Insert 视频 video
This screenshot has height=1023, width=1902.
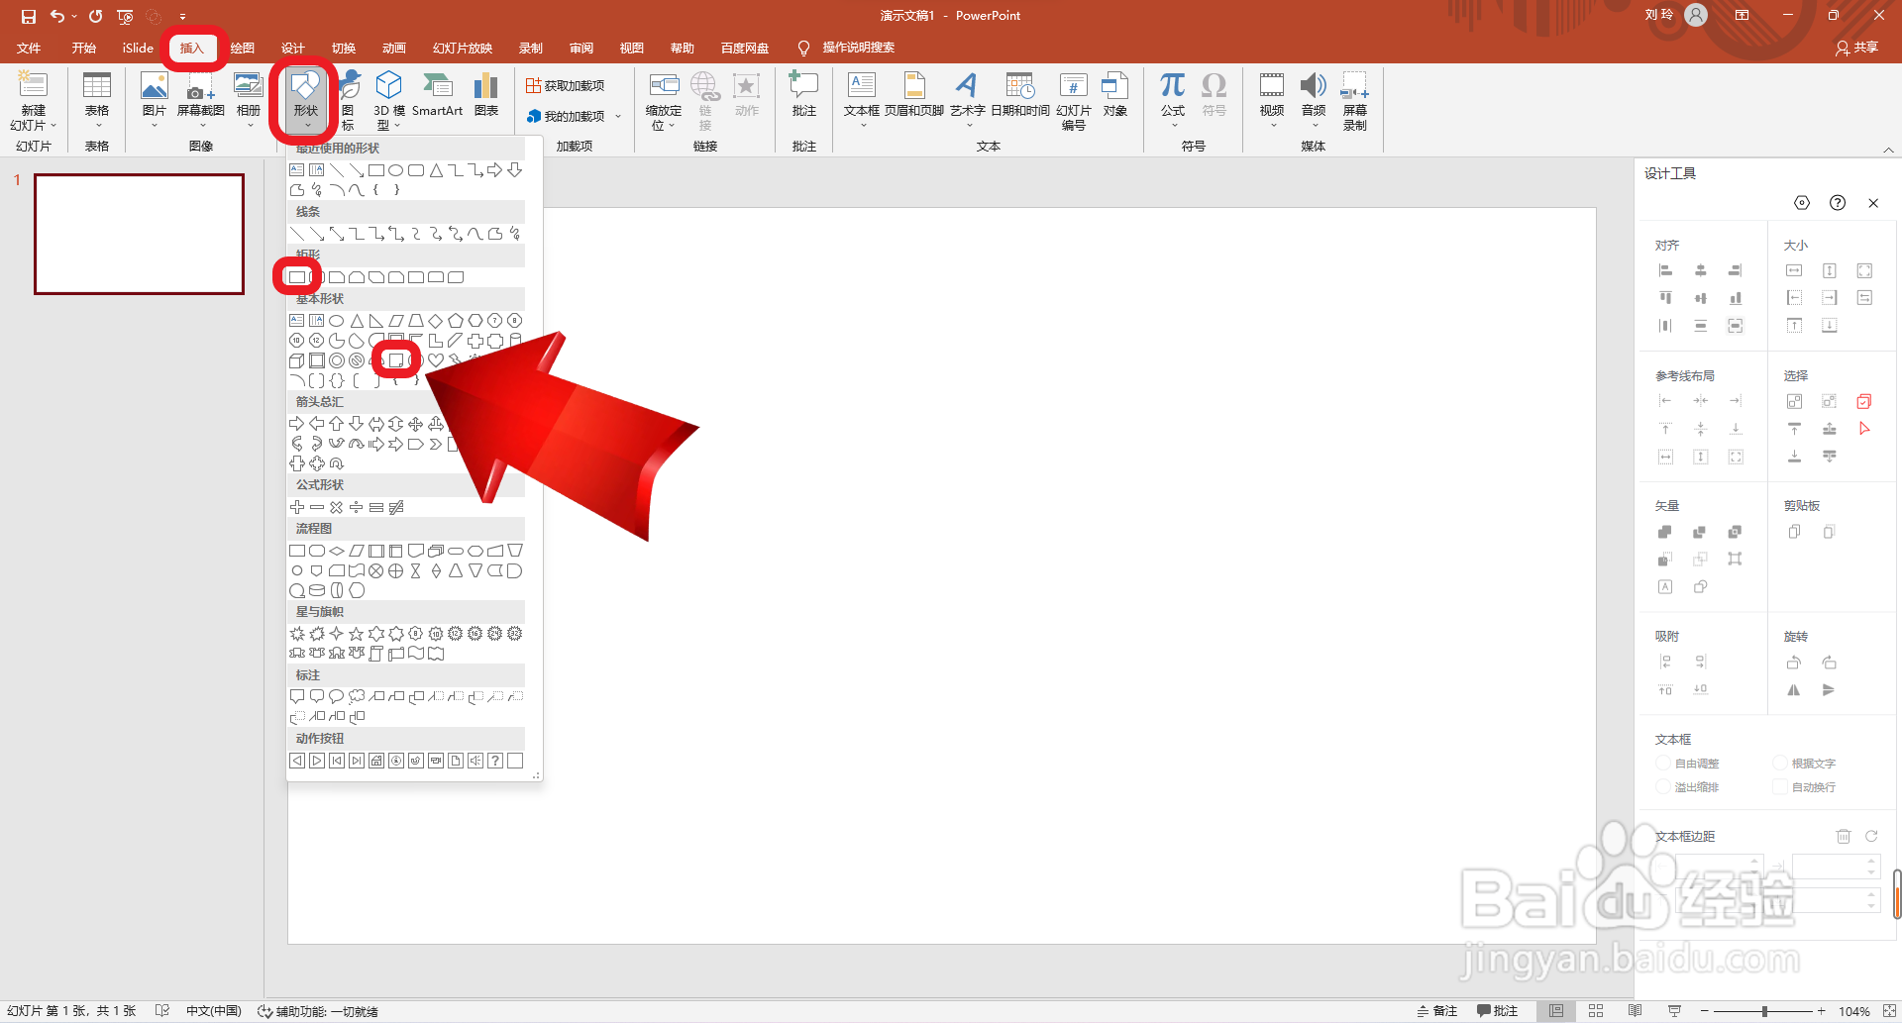point(1272,99)
